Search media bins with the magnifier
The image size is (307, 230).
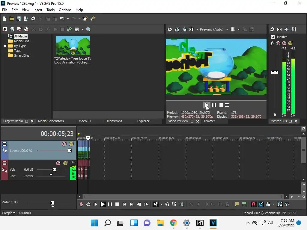88,29
